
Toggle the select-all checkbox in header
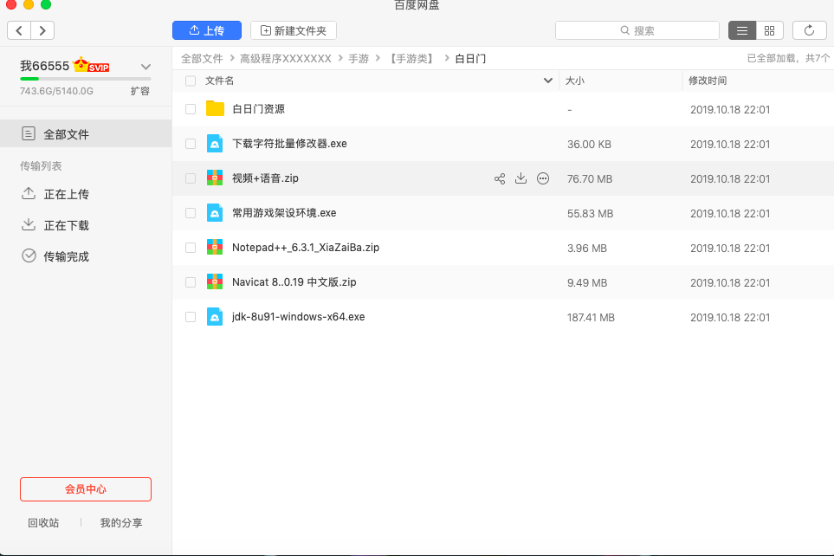[x=191, y=81]
